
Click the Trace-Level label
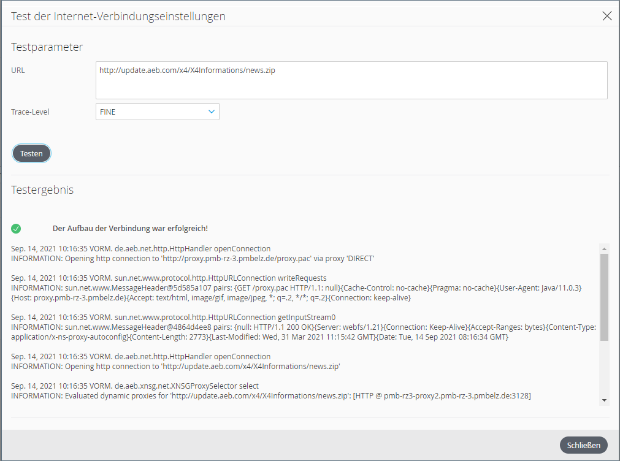30,112
